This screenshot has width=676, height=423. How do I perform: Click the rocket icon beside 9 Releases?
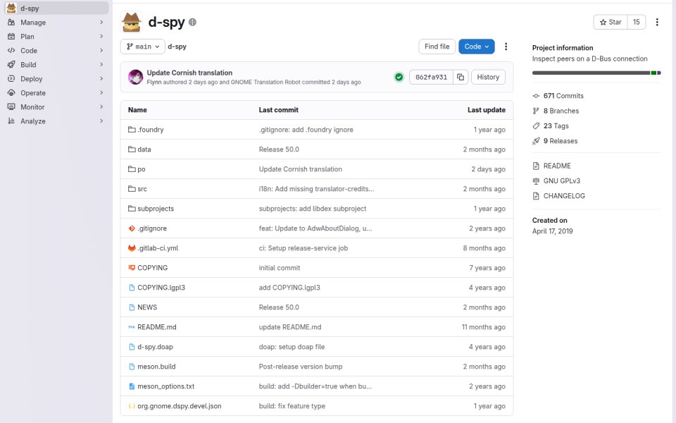[x=536, y=141]
